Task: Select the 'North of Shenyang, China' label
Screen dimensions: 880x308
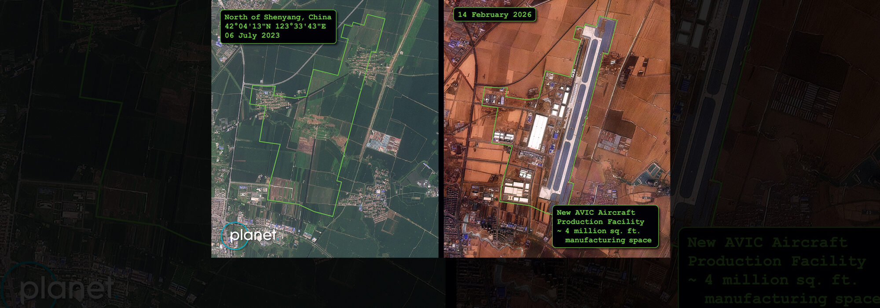Action: [x=278, y=17]
